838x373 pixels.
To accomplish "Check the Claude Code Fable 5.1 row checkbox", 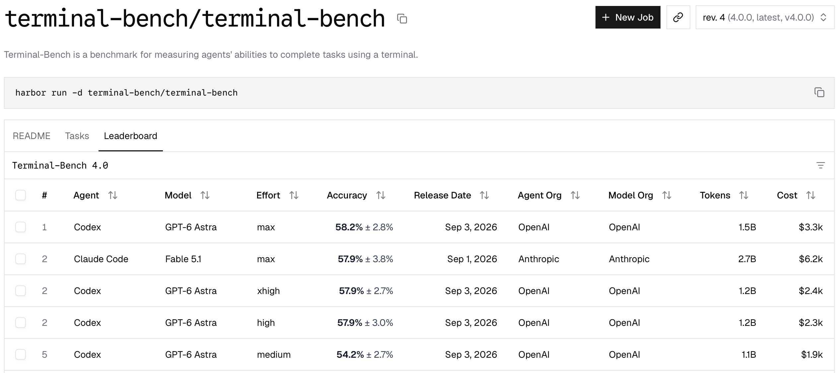I will 21,259.
